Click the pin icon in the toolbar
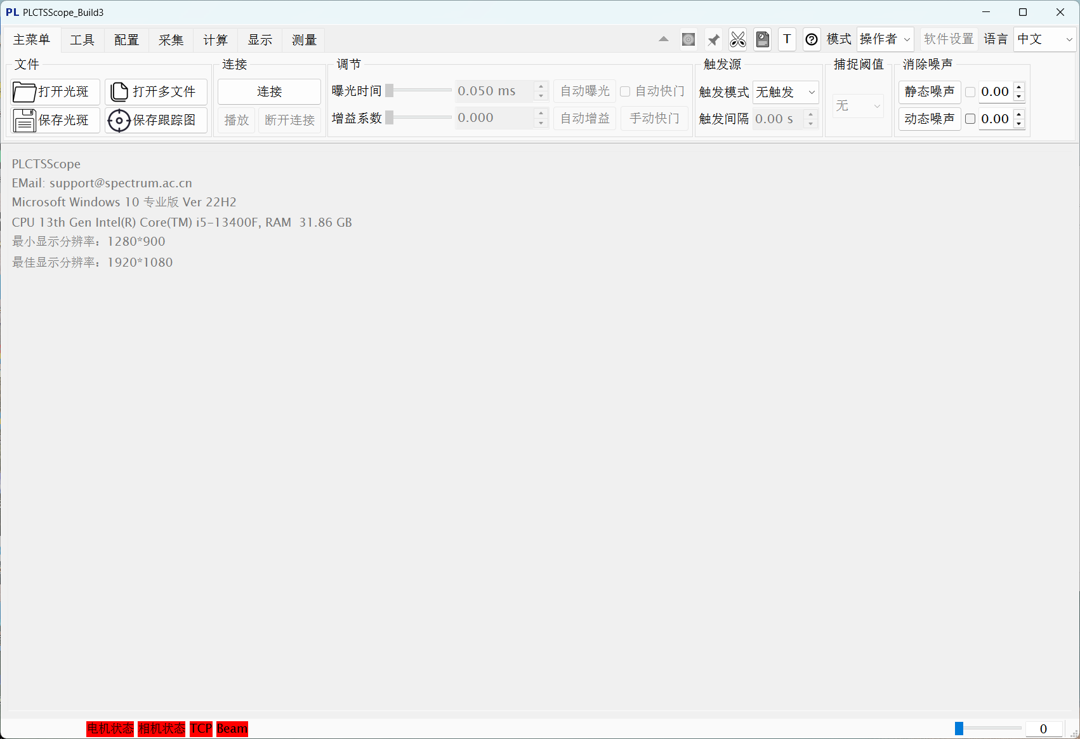 pos(713,39)
